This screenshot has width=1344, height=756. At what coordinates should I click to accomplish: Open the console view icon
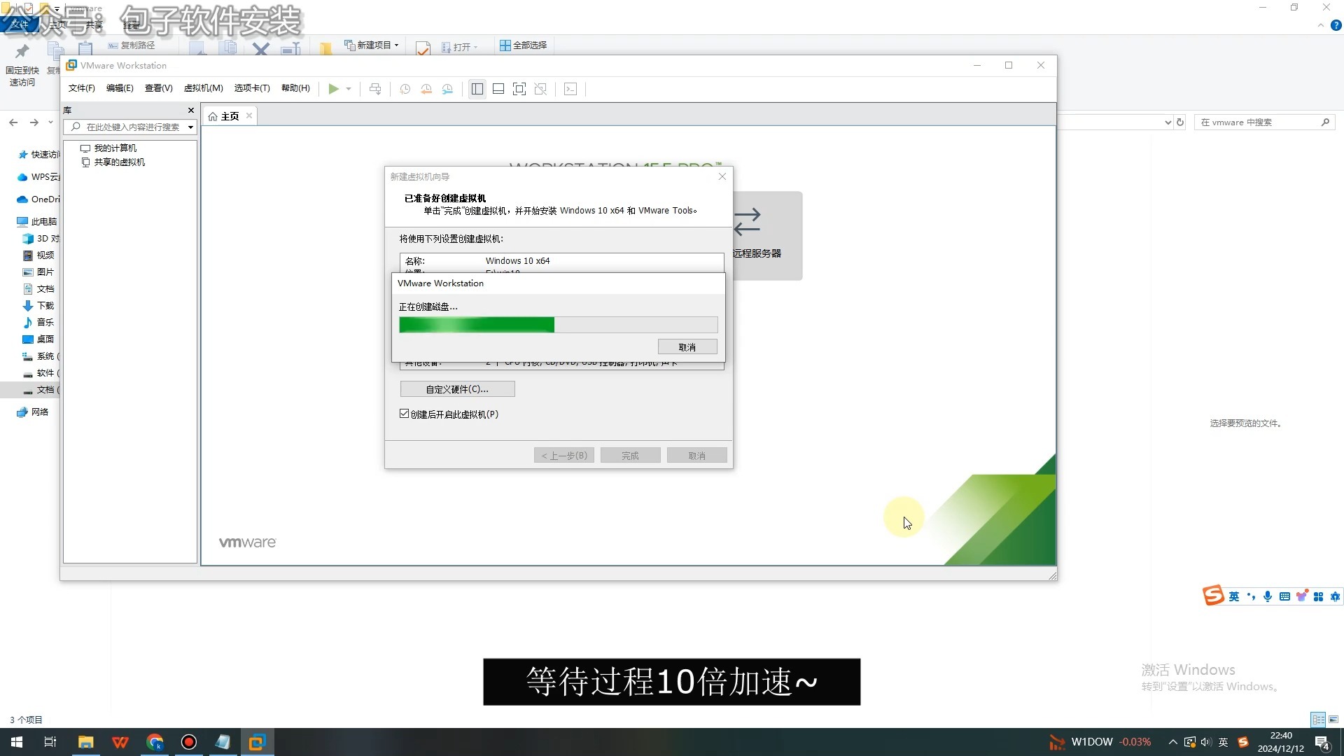pos(570,89)
